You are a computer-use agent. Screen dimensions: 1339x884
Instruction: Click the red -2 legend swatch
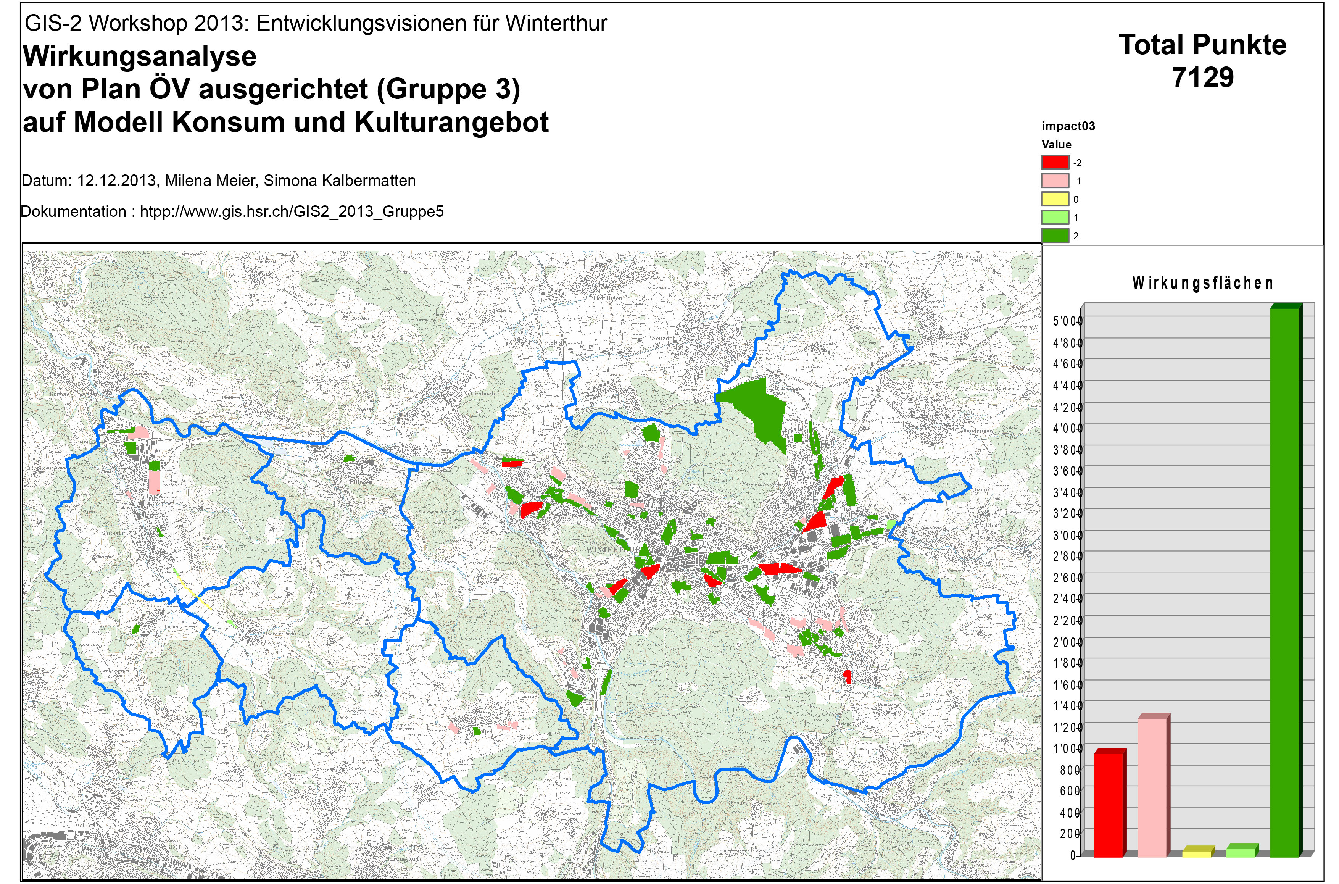point(1054,162)
